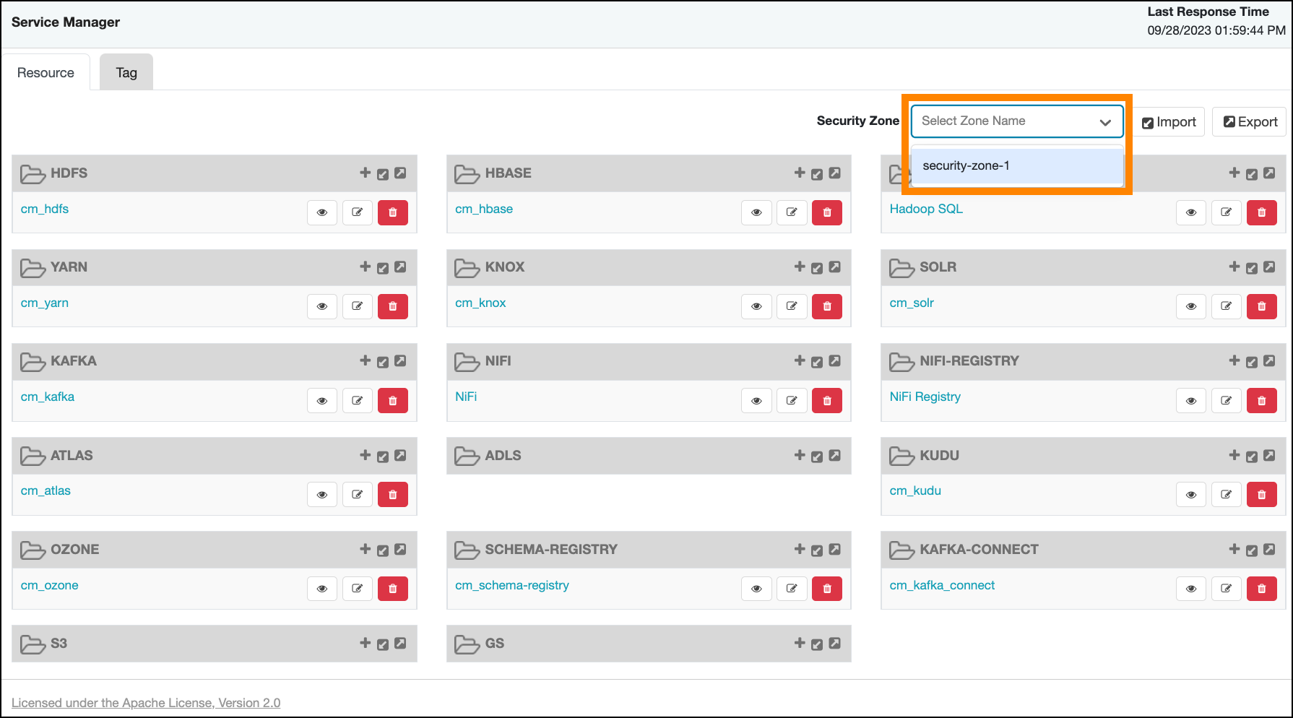Click the trash icon for cm_kafka_connect

tap(1261, 589)
